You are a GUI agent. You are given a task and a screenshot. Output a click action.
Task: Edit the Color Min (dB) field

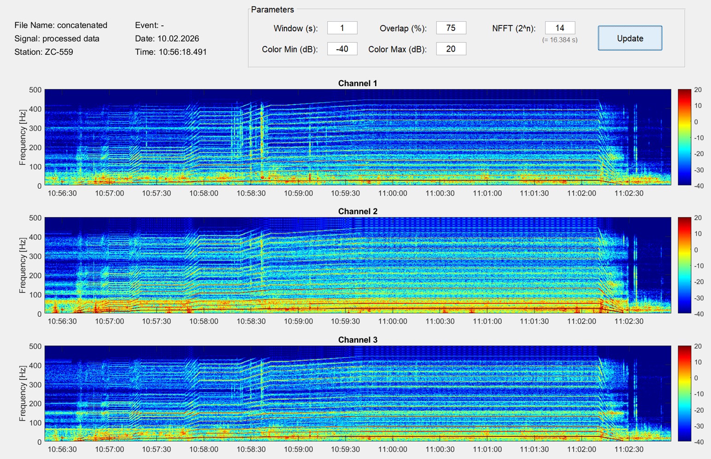342,49
